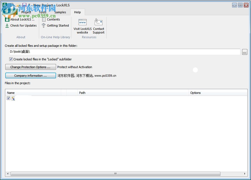The height and width of the screenshot is (180, 251).
Task: Switch to the Tools tab
Action: pos(42,12)
